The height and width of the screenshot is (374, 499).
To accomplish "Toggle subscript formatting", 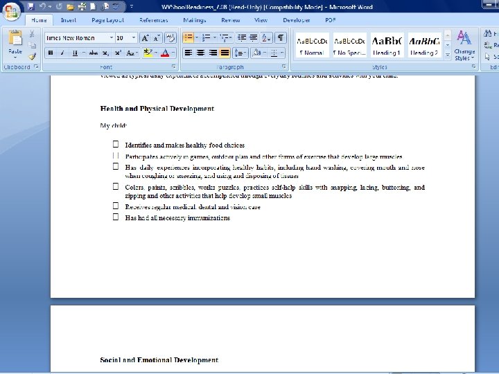I will pyautogui.click(x=105, y=53).
